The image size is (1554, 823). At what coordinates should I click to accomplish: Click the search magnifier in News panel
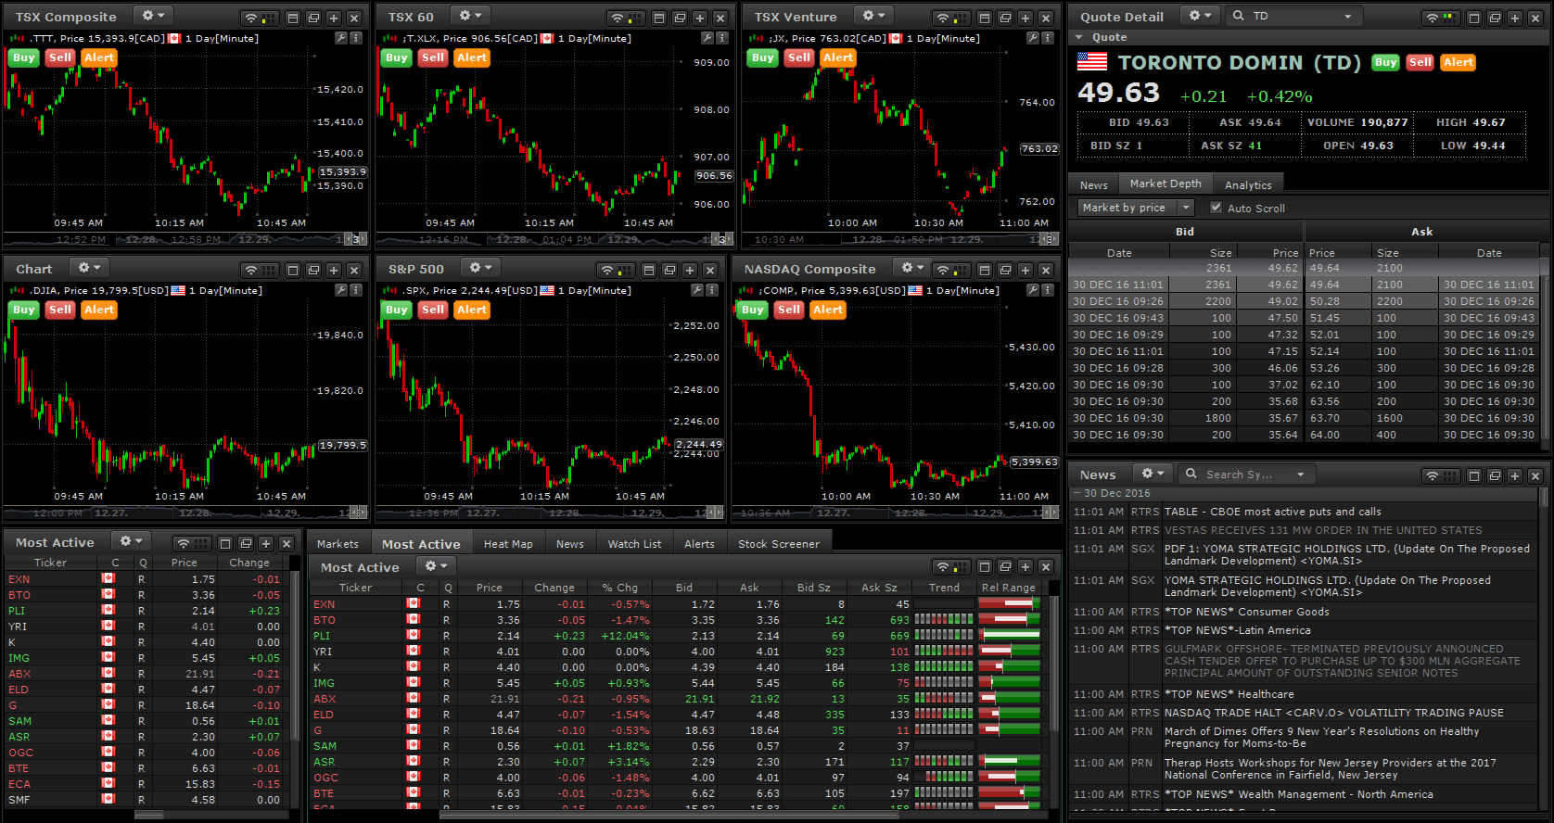pos(1191,474)
